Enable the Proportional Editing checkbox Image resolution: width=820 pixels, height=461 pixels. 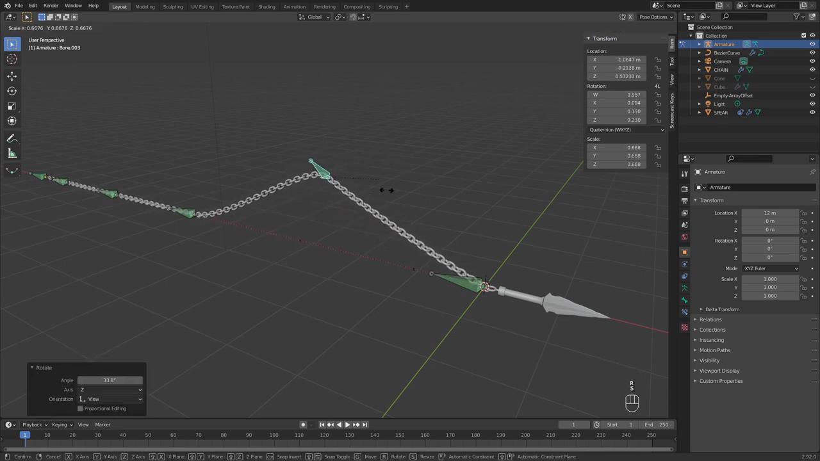[x=81, y=408]
